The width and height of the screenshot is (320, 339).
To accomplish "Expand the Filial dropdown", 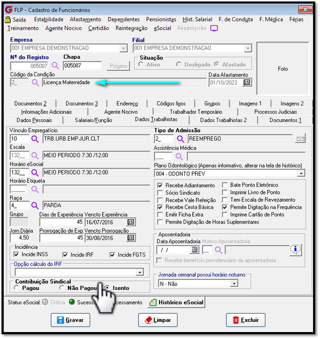I will pos(248,48).
